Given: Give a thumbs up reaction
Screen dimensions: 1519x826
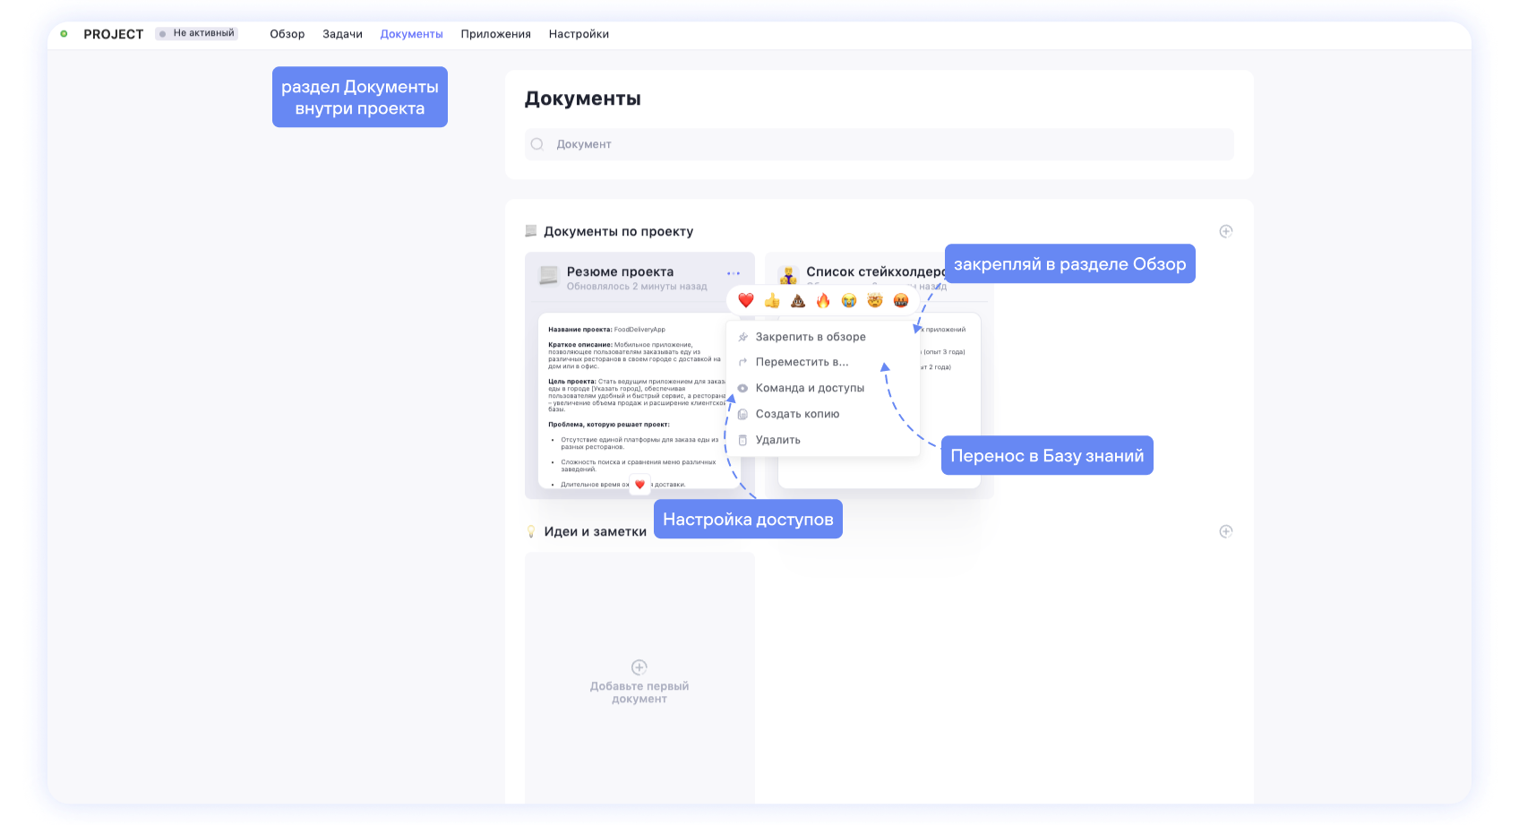Looking at the screenshot, I should click(x=772, y=300).
